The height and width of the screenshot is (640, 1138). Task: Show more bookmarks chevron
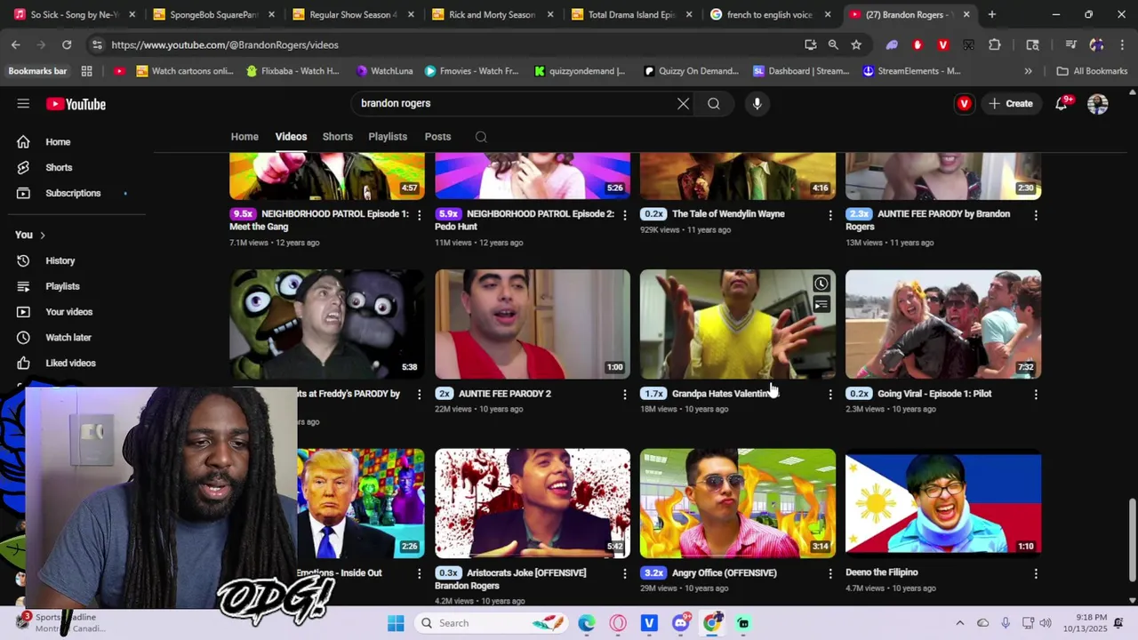pyautogui.click(x=1029, y=71)
